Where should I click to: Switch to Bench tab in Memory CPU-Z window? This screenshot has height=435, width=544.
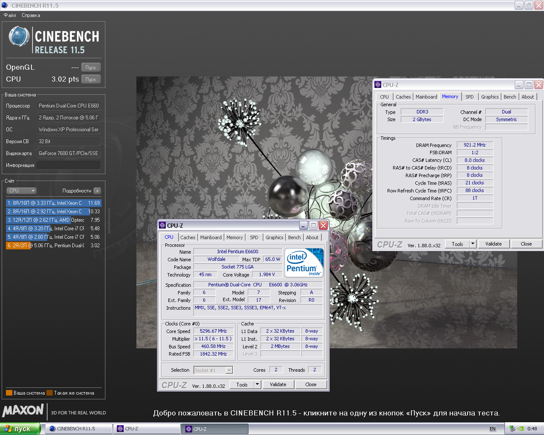[x=510, y=97]
